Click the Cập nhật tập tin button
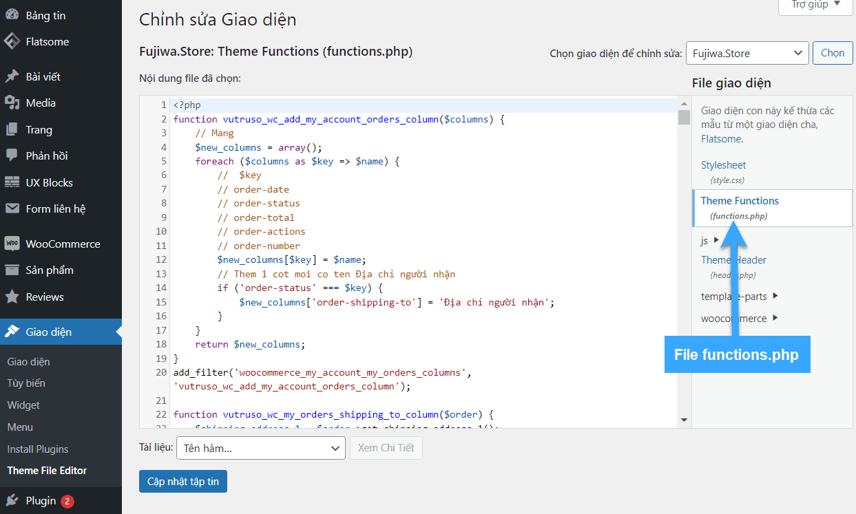This screenshot has height=514, width=856. click(x=182, y=481)
